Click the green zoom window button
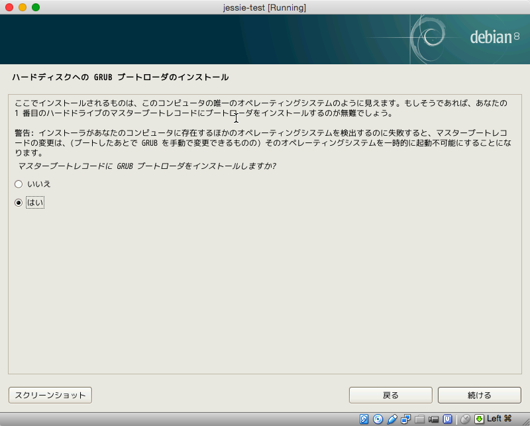530x426 pixels. click(x=36, y=7)
